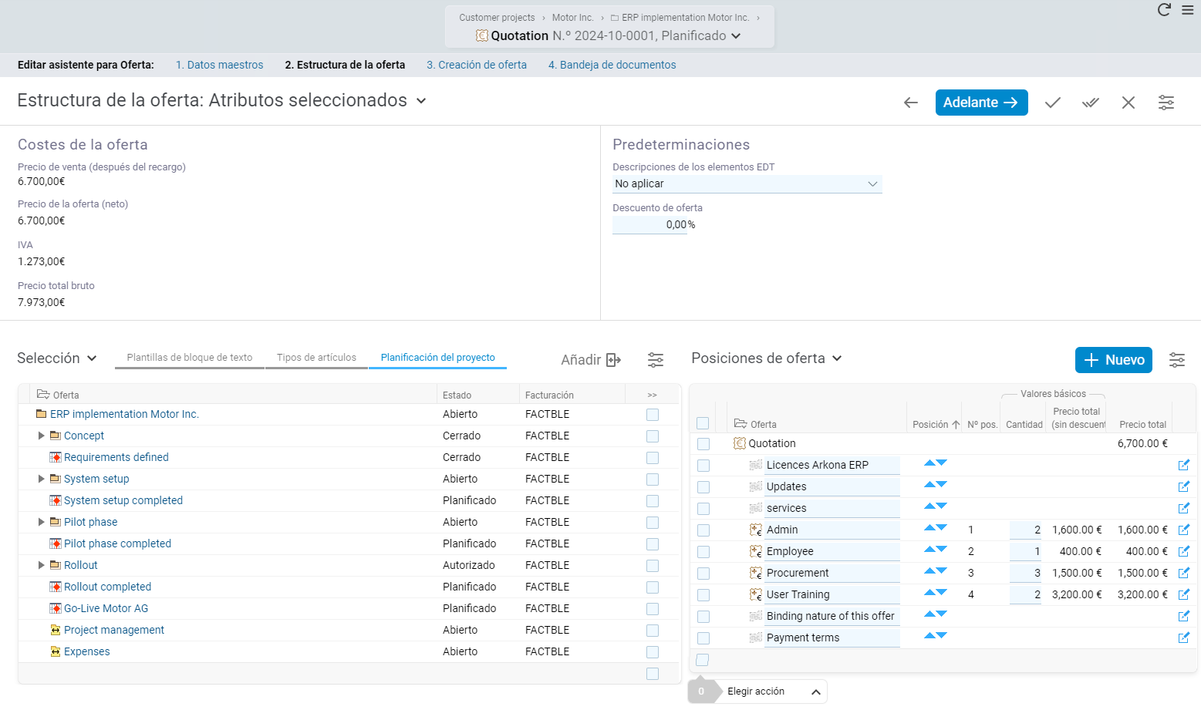Open the Customer projects breadcrumb link

coord(497,18)
